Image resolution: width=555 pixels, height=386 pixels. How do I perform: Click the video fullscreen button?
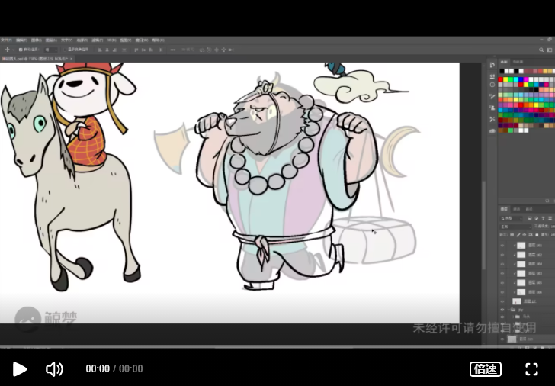click(x=531, y=369)
